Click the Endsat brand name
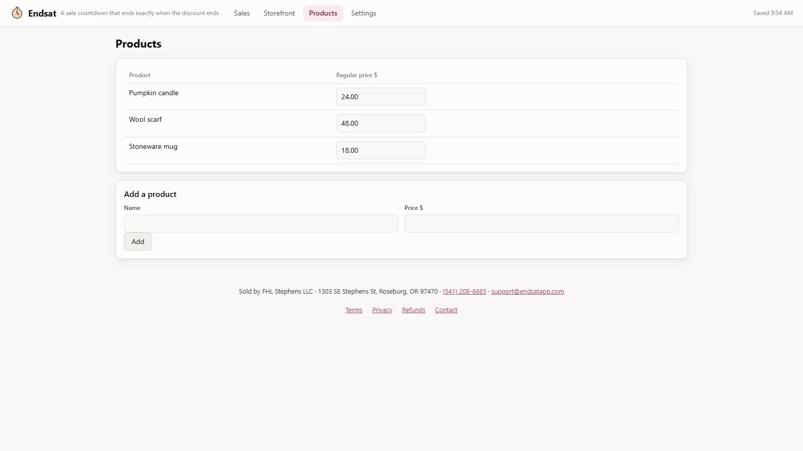Image resolution: width=803 pixels, height=451 pixels. tap(42, 14)
